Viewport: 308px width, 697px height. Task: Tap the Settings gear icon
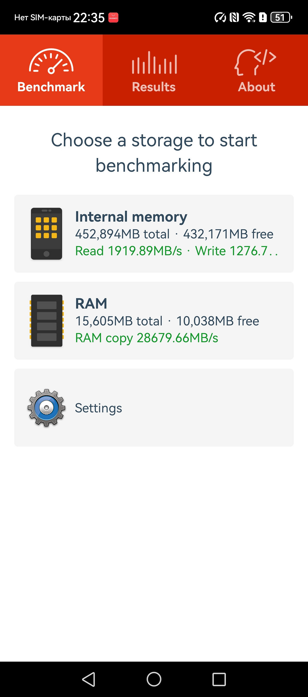tap(46, 408)
